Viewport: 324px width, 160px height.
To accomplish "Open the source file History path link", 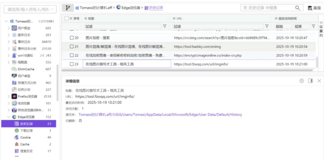I will (160, 114).
